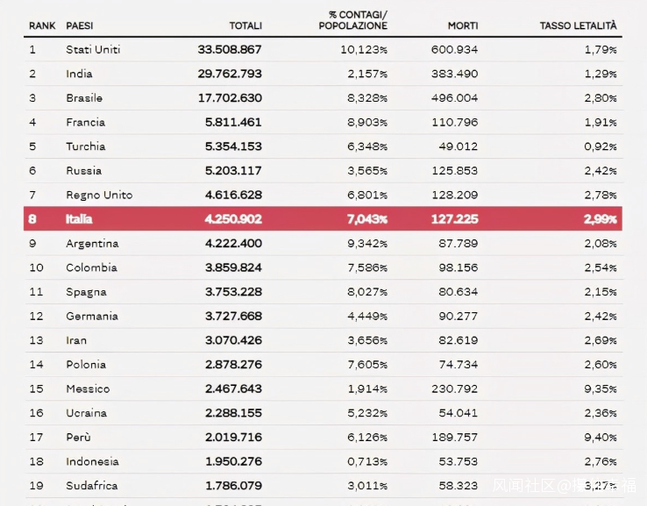Select Brasile total cases 17.702.630
Viewport: 647px width, 506px height.
click(x=230, y=98)
